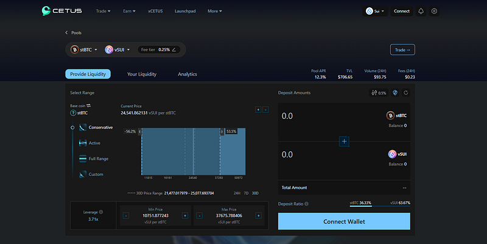Switch to Provide Liquidity tab
Viewport: 487px width, 244px height.
(88, 74)
